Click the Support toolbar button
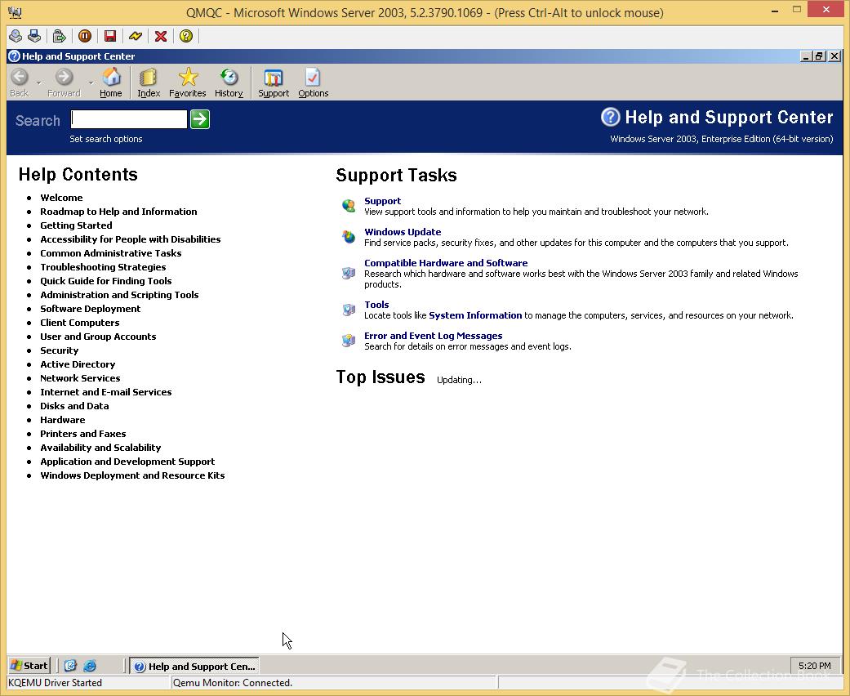 coord(274,83)
